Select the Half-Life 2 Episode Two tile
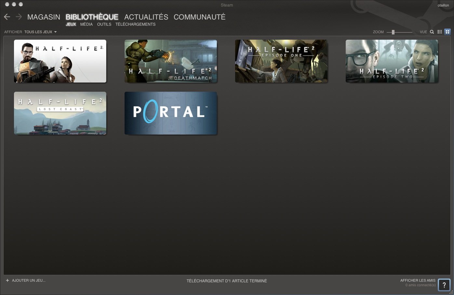Screen dimensions: 454x295 (392, 61)
